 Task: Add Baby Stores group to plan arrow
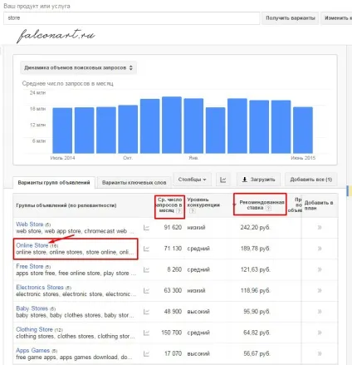[320, 312]
